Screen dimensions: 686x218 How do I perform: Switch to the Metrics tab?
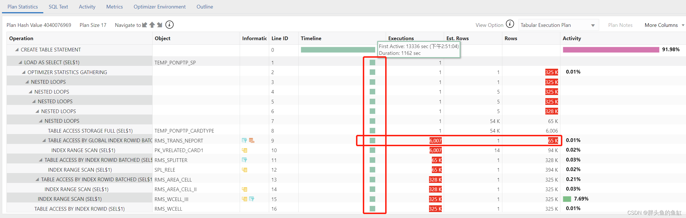pos(115,7)
